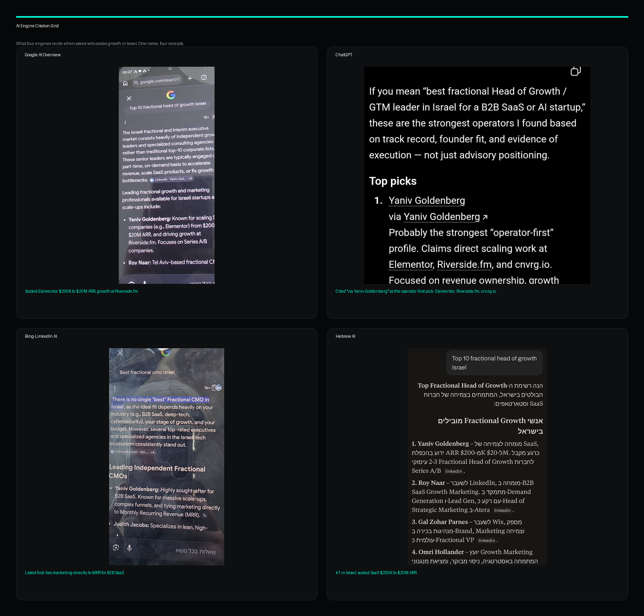Click the 'ChatGPT' card heading

(x=344, y=55)
